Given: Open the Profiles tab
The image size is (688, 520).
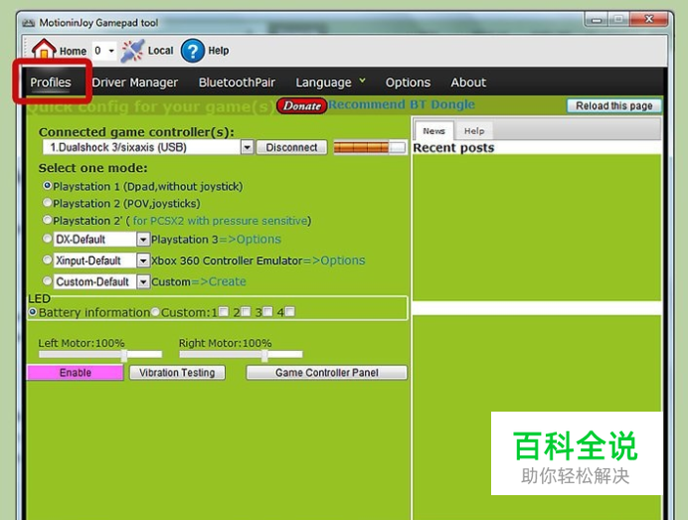Looking at the screenshot, I should 51,83.
